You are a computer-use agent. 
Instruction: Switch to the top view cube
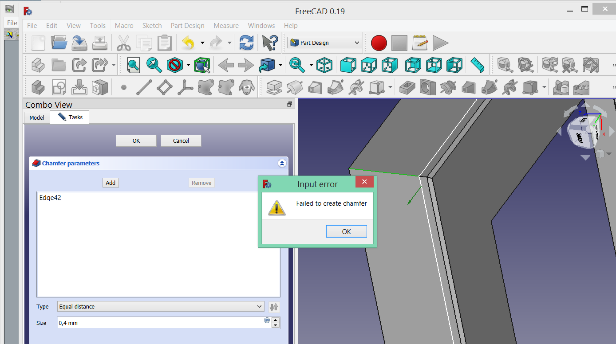pos(369,65)
